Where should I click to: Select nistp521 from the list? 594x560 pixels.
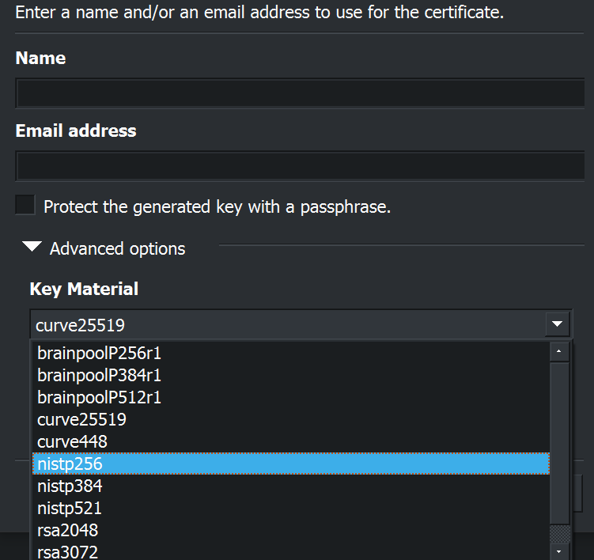(x=70, y=508)
